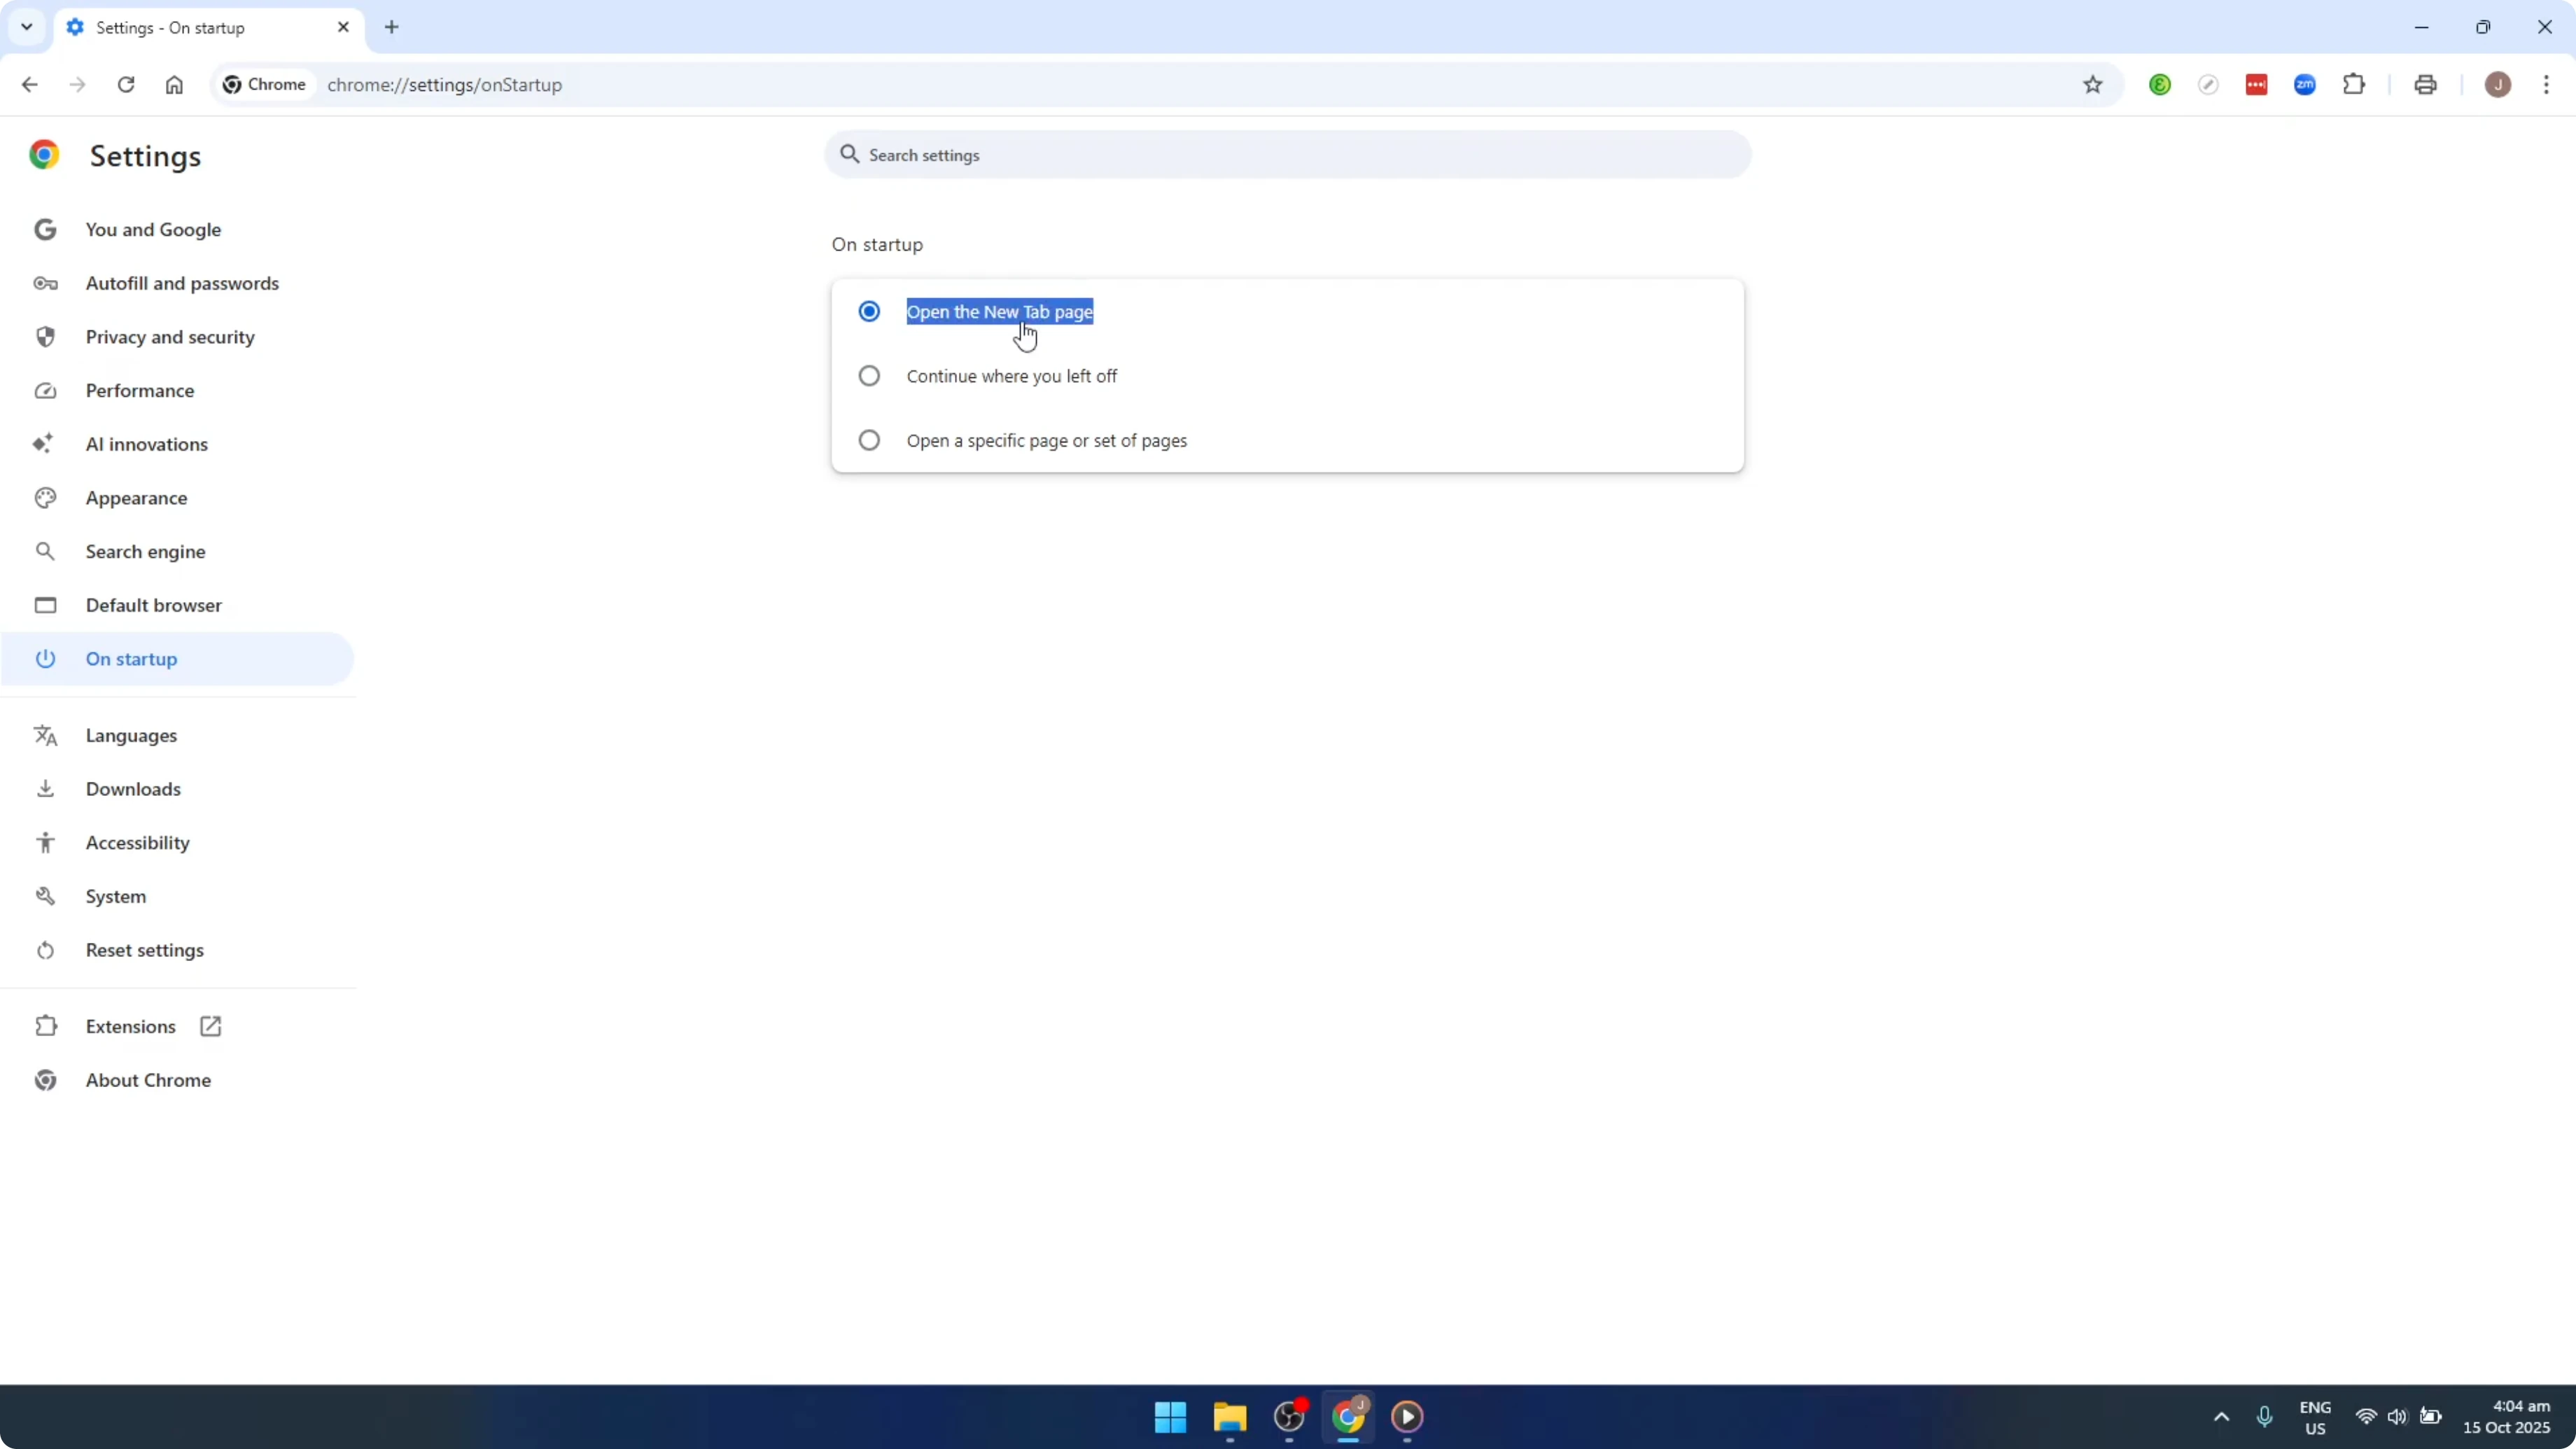Open the Reset settings section
Image resolution: width=2576 pixels, height=1449 pixels.
pyautogui.click(x=144, y=950)
